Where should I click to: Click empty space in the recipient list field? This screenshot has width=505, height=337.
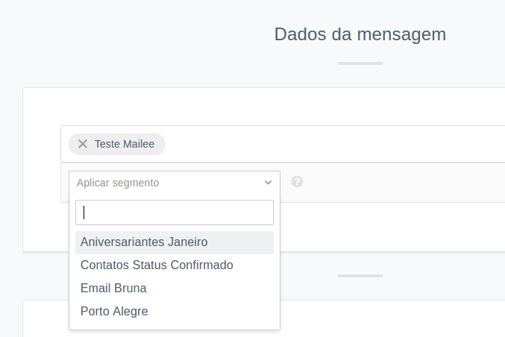pyautogui.click(x=335, y=144)
